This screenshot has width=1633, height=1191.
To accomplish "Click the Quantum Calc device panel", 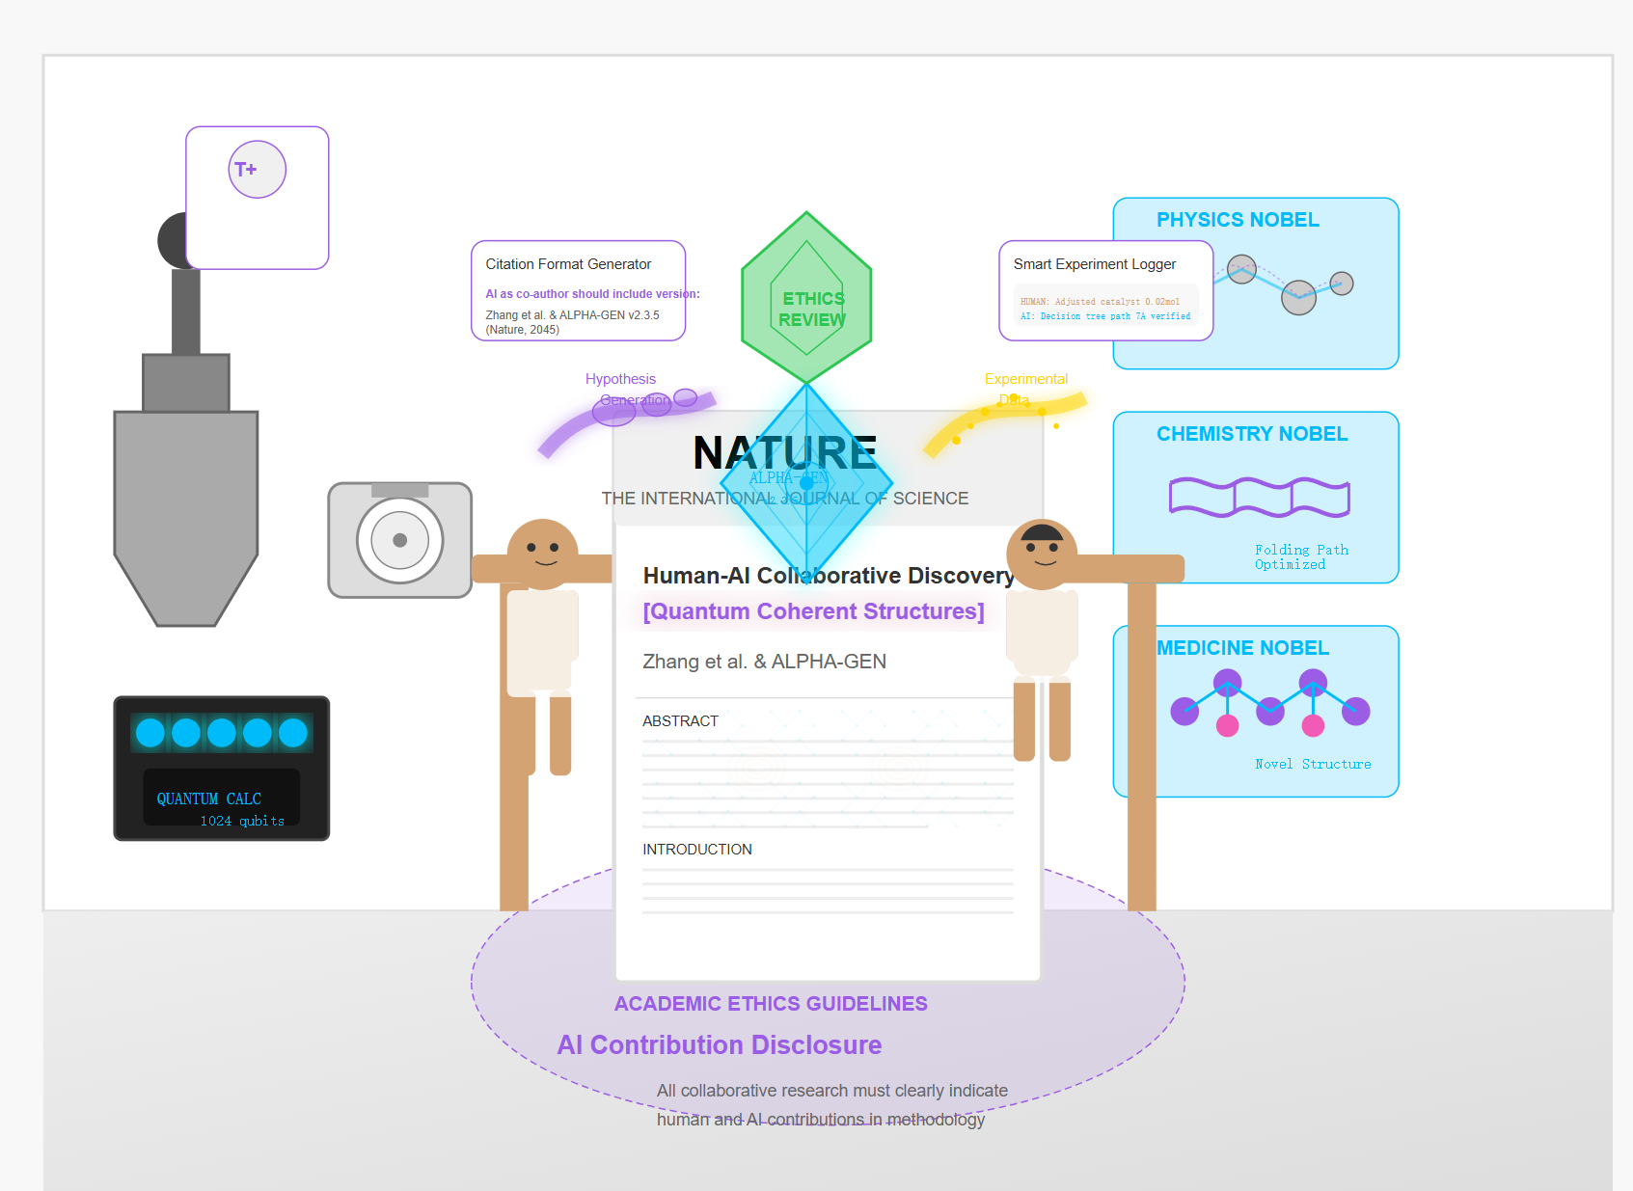I will coord(222,769).
